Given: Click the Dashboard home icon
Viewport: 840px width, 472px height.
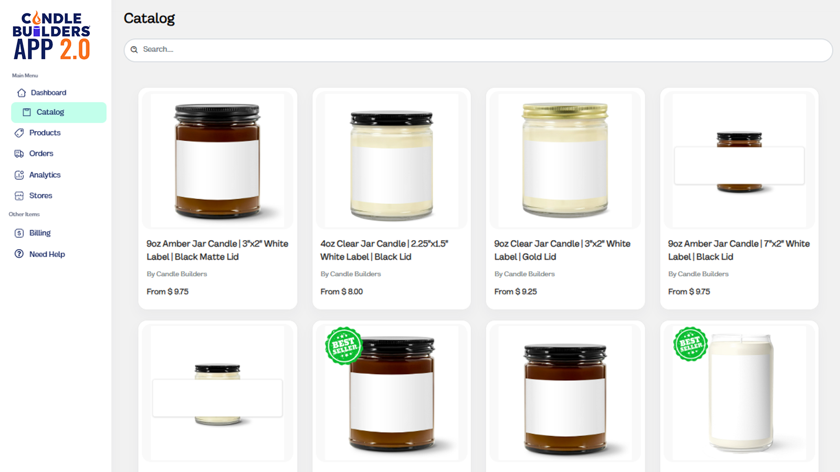Looking at the screenshot, I should pos(22,93).
